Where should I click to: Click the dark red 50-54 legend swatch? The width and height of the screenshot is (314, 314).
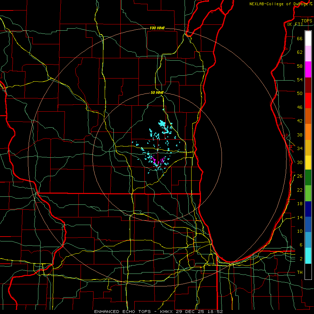tap(308, 85)
